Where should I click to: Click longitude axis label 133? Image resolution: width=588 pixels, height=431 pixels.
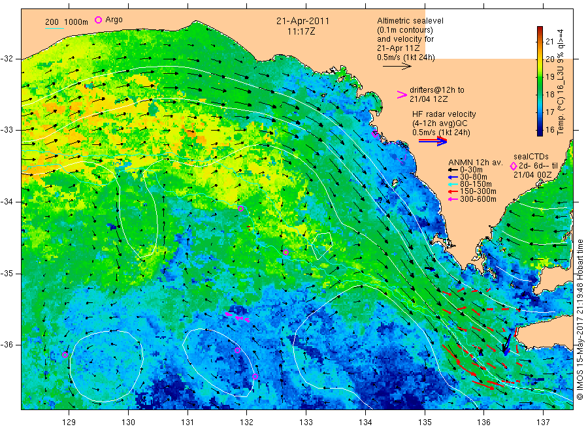306,423
